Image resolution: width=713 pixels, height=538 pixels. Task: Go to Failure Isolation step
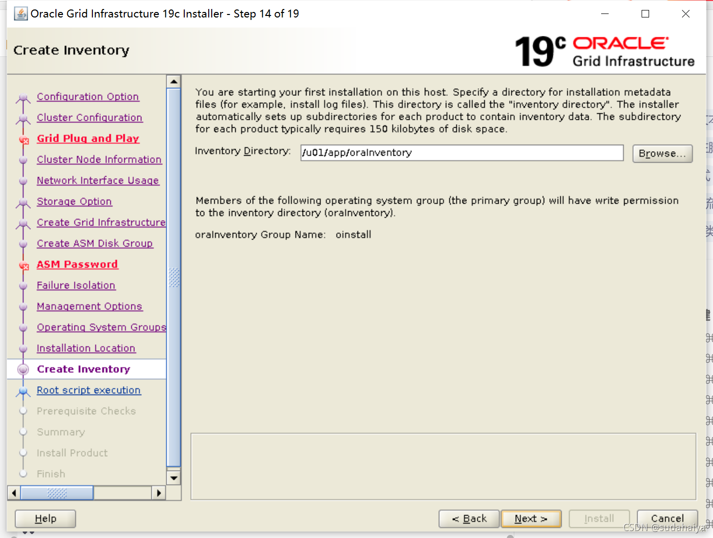tap(76, 285)
